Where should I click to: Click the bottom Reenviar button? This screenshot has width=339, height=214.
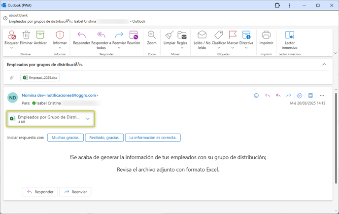pos(75,192)
